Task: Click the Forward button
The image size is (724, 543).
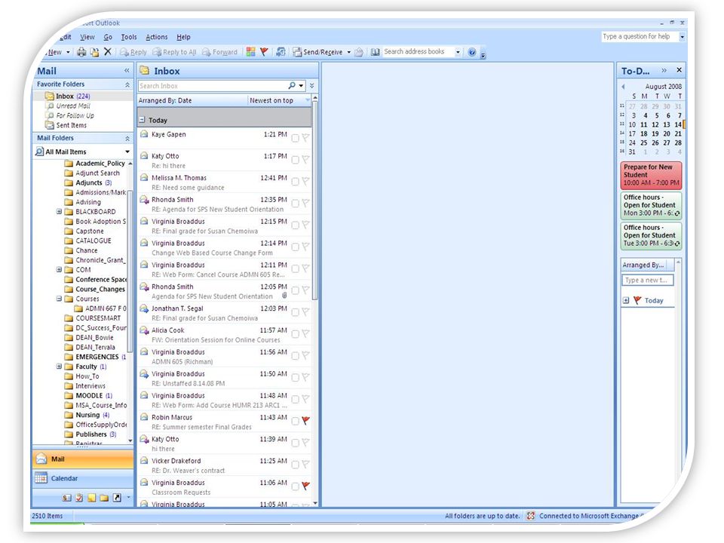Action: point(219,52)
